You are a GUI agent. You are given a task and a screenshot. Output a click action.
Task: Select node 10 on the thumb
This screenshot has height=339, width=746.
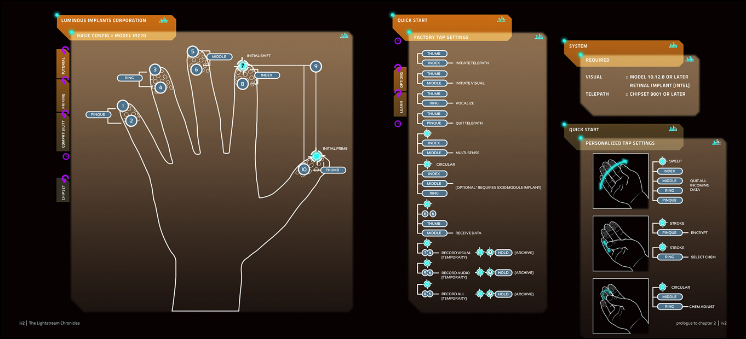(304, 169)
